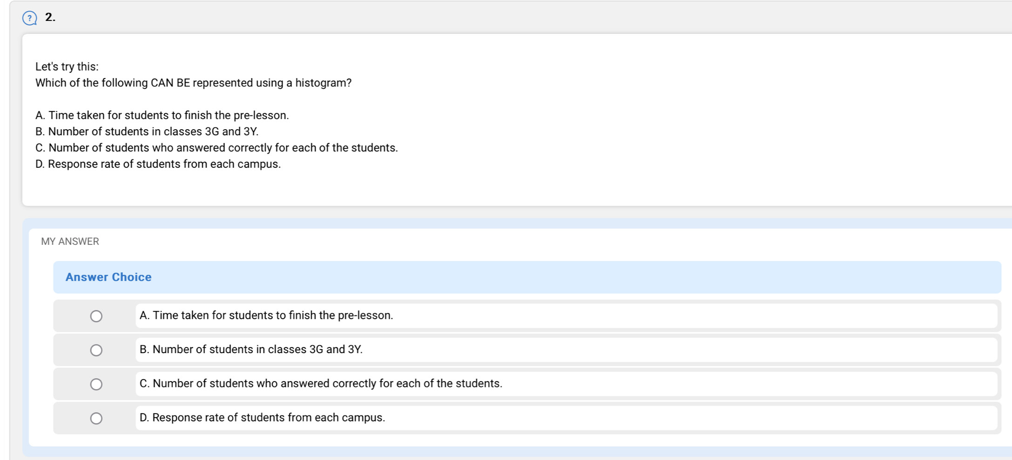This screenshot has height=460, width=1012.
Task: Choose the radio button for answer C
Action: tap(96, 384)
